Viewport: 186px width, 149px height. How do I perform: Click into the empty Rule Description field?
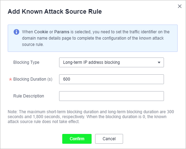click(x=112, y=96)
